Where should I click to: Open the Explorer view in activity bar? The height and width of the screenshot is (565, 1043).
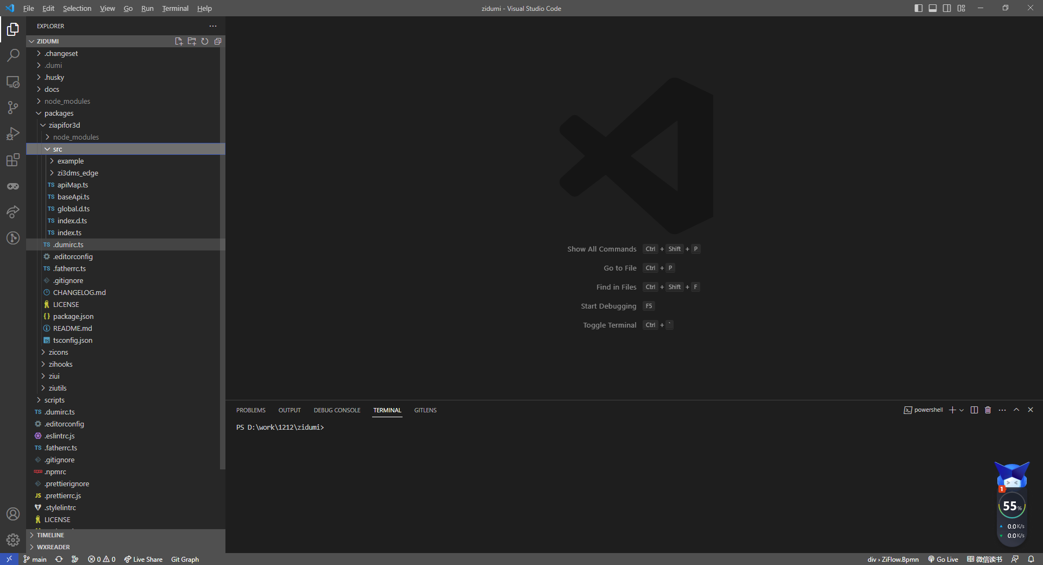pyautogui.click(x=13, y=29)
